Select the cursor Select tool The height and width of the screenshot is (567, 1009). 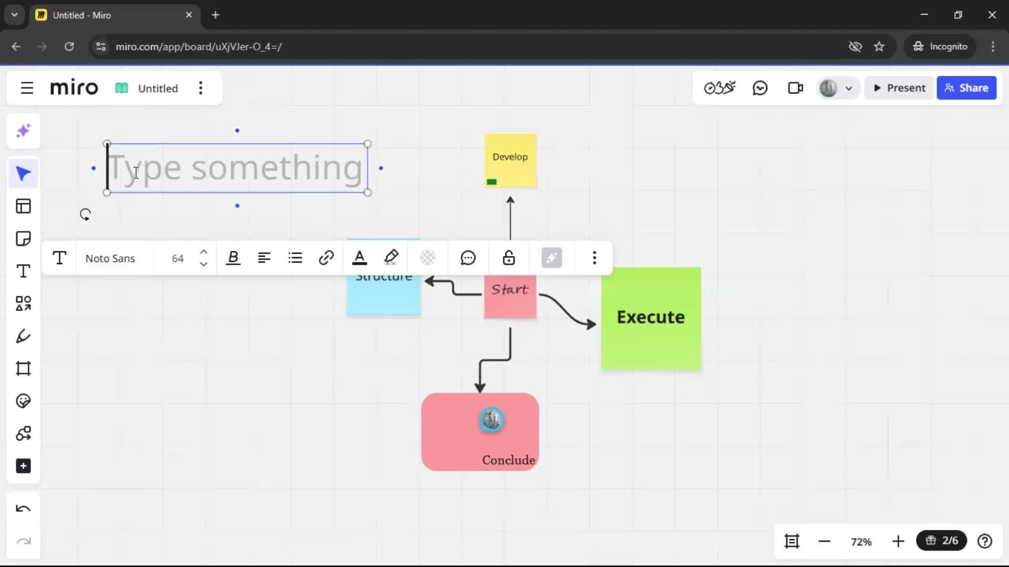(x=23, y=174)
